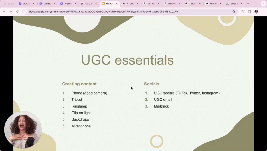Click 'UGC socials (TikTok, Twitter, Instagram)' item
This screenshot has height=151, width=267.
tap(187, 93)
